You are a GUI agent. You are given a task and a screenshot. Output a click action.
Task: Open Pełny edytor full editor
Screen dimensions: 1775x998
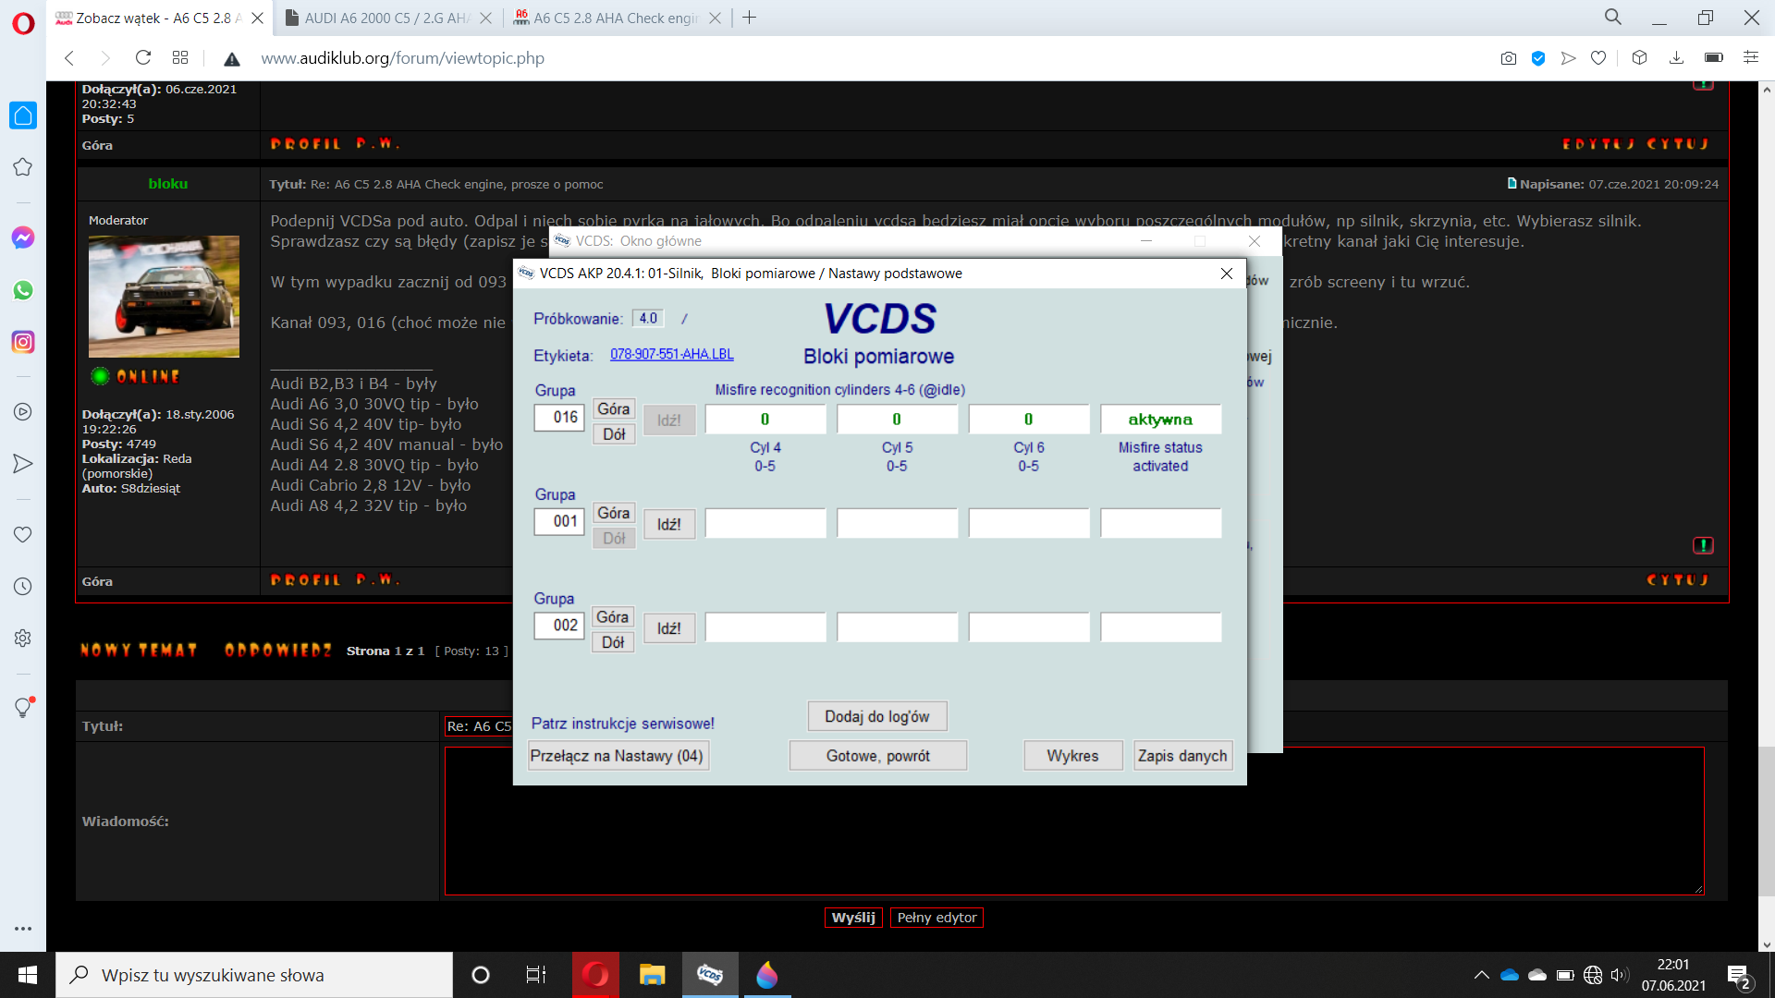click(936, 918)
